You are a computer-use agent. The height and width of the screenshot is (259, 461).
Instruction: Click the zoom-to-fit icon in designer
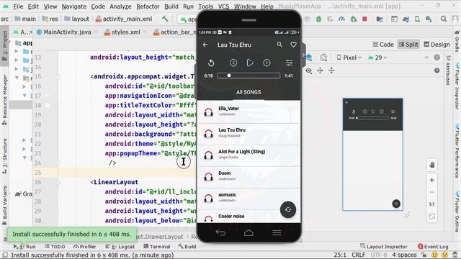[x=431, y=217]
